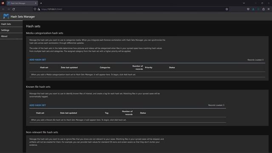
Task: Click the empty media categorization table message
Action: pyautogui.click(x=83, y=75)
